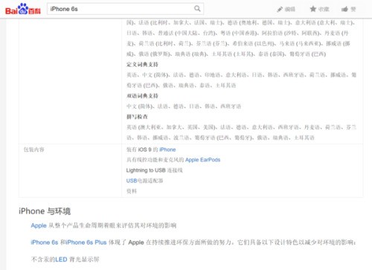Open the USB power adapter link
This screenshot has width=372, height=270.
click(x=144, y=181)
